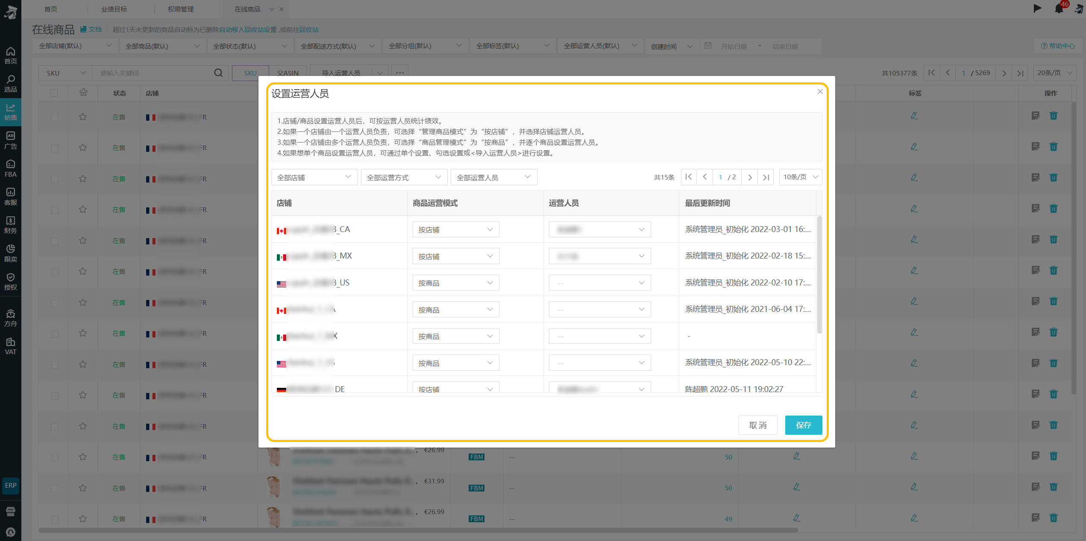Image resolution: width=1086 pixels, height=541 pixels.
Task: Open the 10条/页 page size dropdown
Action: (800, 177)
